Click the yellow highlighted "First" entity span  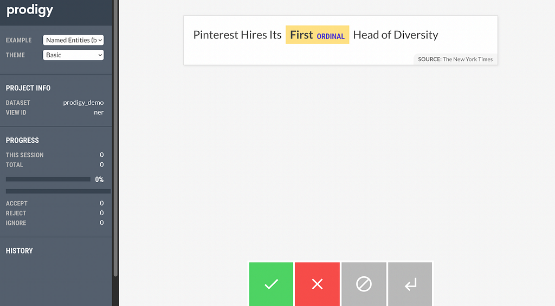pos(301,35)
